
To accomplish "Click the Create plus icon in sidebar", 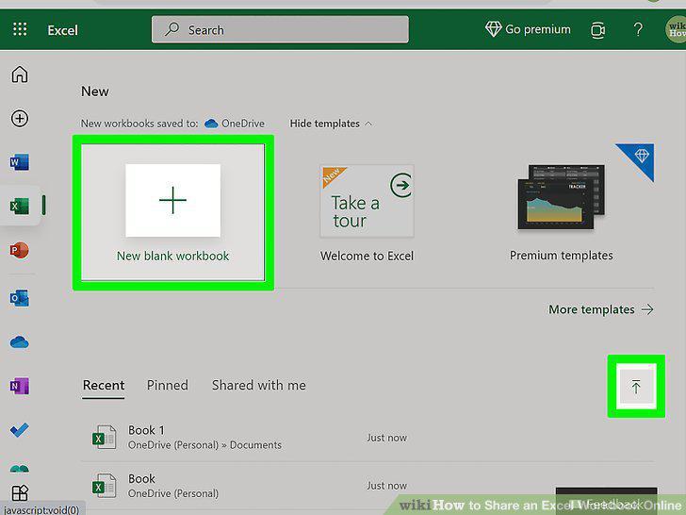I will click(x=20, y=118).
